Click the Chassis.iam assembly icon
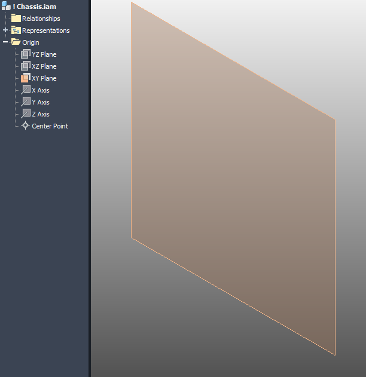 (6, 6)
